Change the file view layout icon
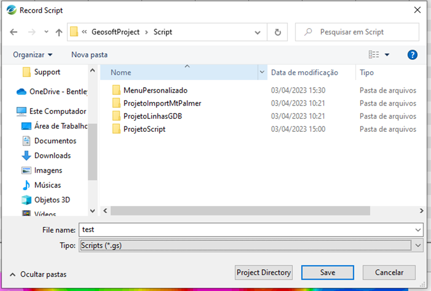Image resolution: width=431 pixels, height=291 pixels. pyautogui.click(x=374, y=55)
